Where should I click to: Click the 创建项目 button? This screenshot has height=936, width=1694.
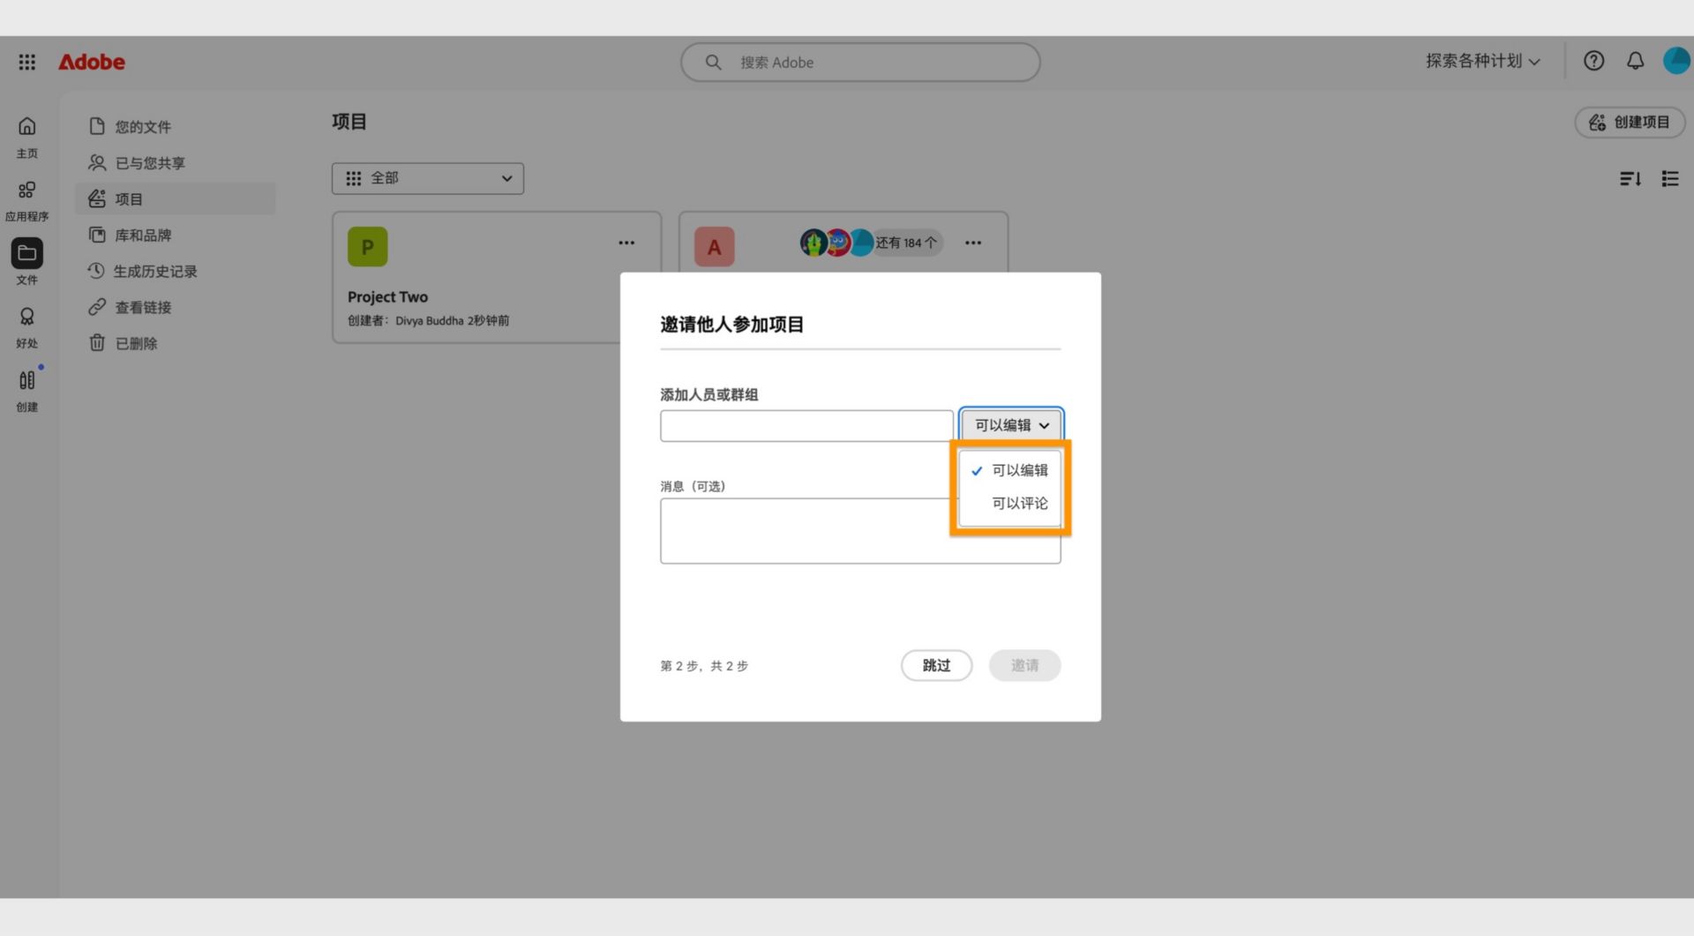click(1630, 123)
